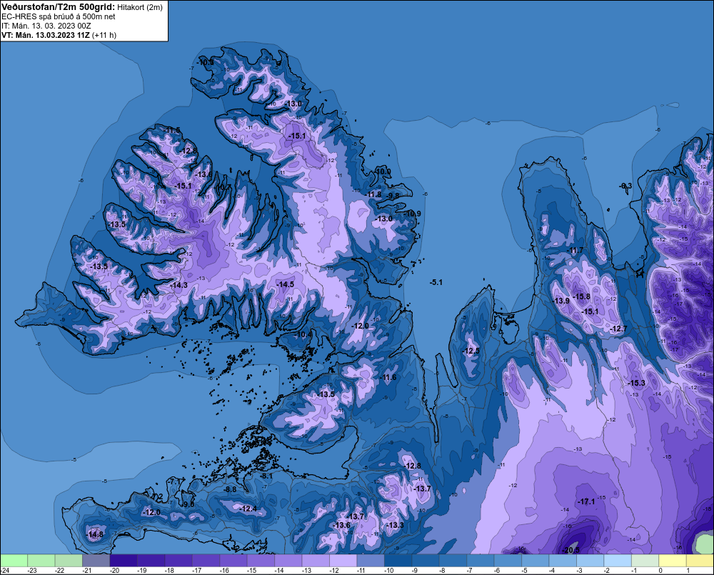Click the -17.1 temperature label
Viewport: 714px width, 575px height.
pyautogui.click(x=586, y=501)
